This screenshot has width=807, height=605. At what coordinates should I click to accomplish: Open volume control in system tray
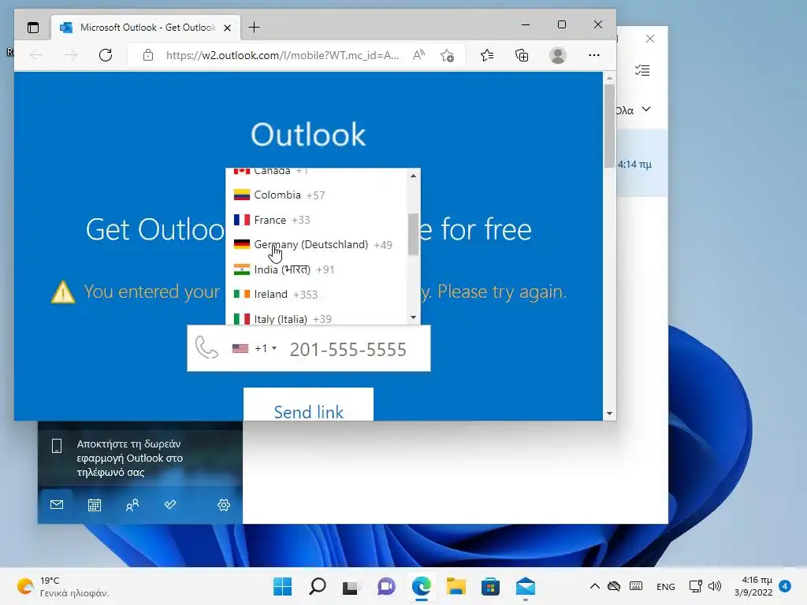[715, 586]
